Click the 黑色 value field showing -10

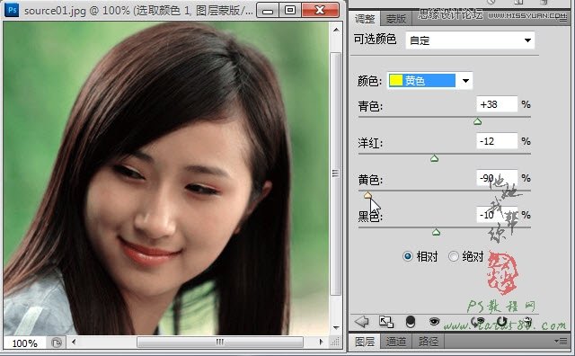497,215
